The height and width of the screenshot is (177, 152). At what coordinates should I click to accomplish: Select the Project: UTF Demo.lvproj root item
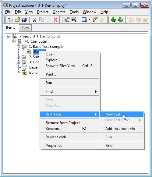click(40, 36)
